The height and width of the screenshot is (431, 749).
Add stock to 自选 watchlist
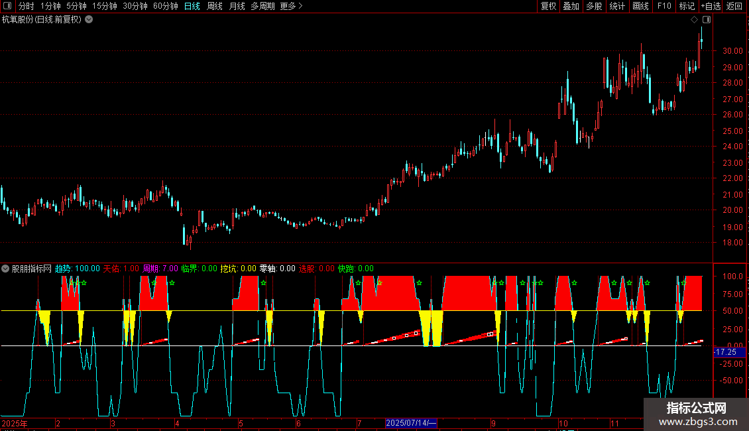click(711, 6)
